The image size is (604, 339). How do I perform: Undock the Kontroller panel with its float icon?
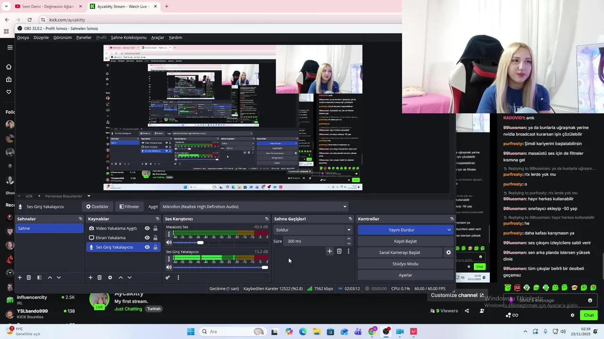click(452, 219)
